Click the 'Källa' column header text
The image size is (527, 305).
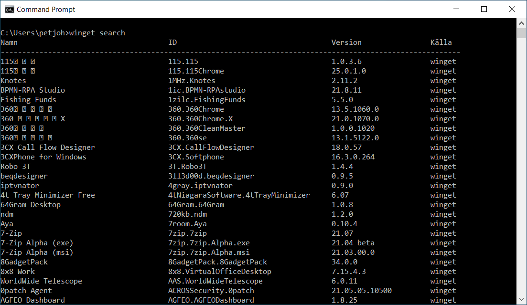[441, 42]
